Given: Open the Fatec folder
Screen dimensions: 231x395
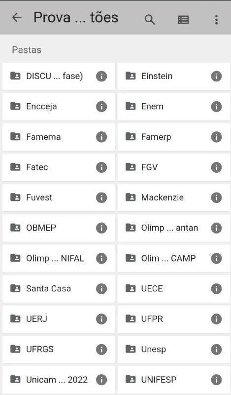Looking at the screenshot, I should pos(59,167).
